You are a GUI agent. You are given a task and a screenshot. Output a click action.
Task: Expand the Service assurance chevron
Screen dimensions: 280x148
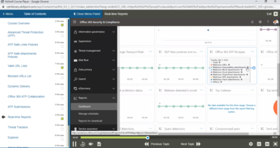pyautogui.click(x=113, y=129)
